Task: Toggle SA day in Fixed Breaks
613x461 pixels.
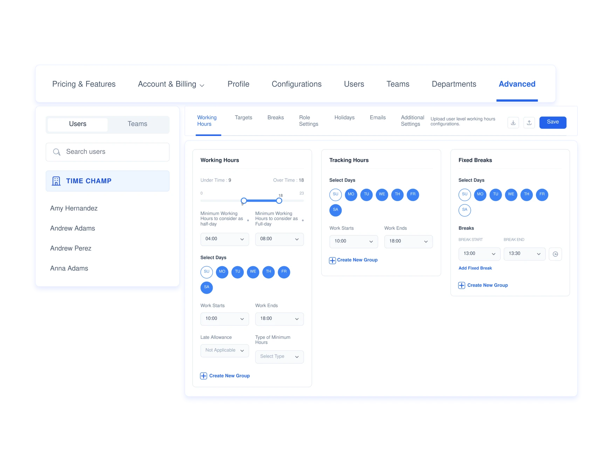Action: coord(464,210)
